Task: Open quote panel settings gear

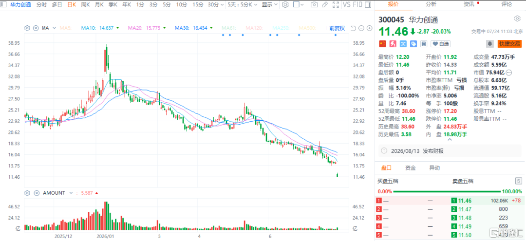Action: [x=517, y=19]
